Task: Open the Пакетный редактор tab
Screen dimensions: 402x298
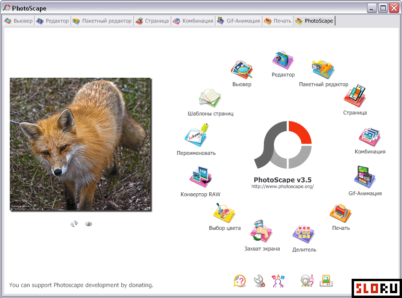Action: click(102, 21)
